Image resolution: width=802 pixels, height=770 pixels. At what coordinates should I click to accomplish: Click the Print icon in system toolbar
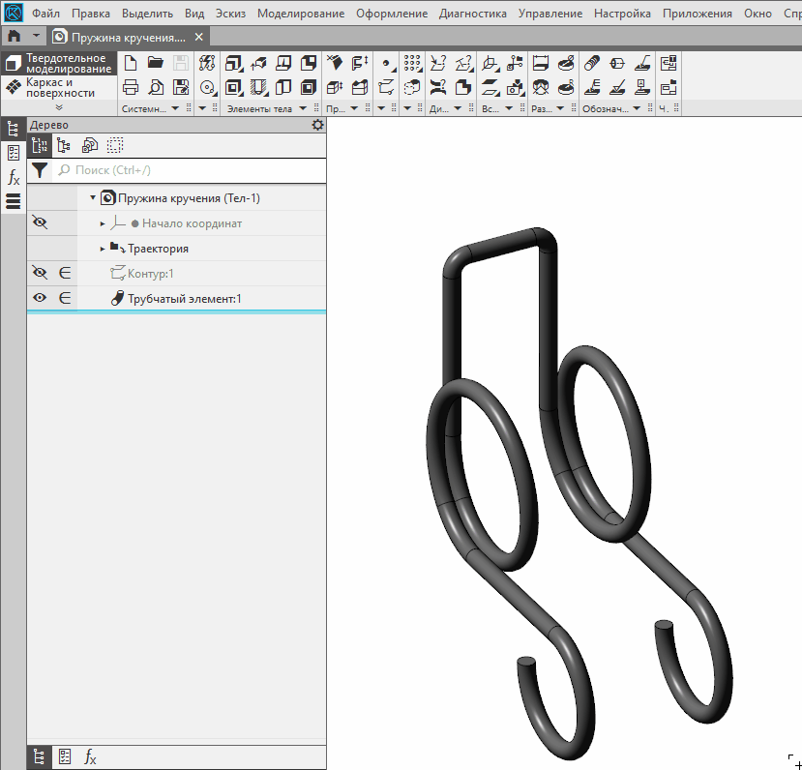coord(131,87)
